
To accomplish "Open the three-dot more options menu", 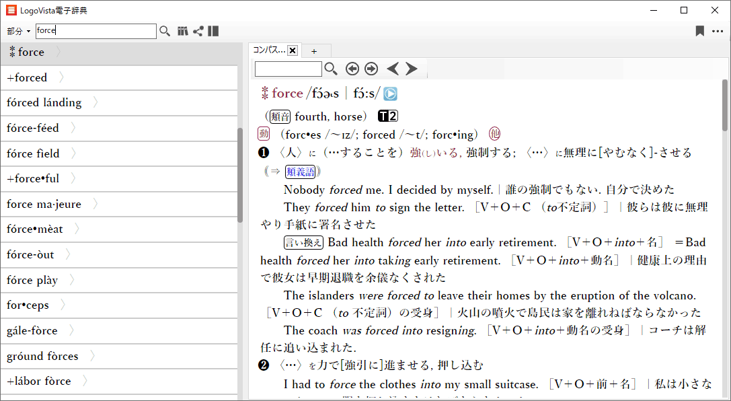I will coord(718,31).
